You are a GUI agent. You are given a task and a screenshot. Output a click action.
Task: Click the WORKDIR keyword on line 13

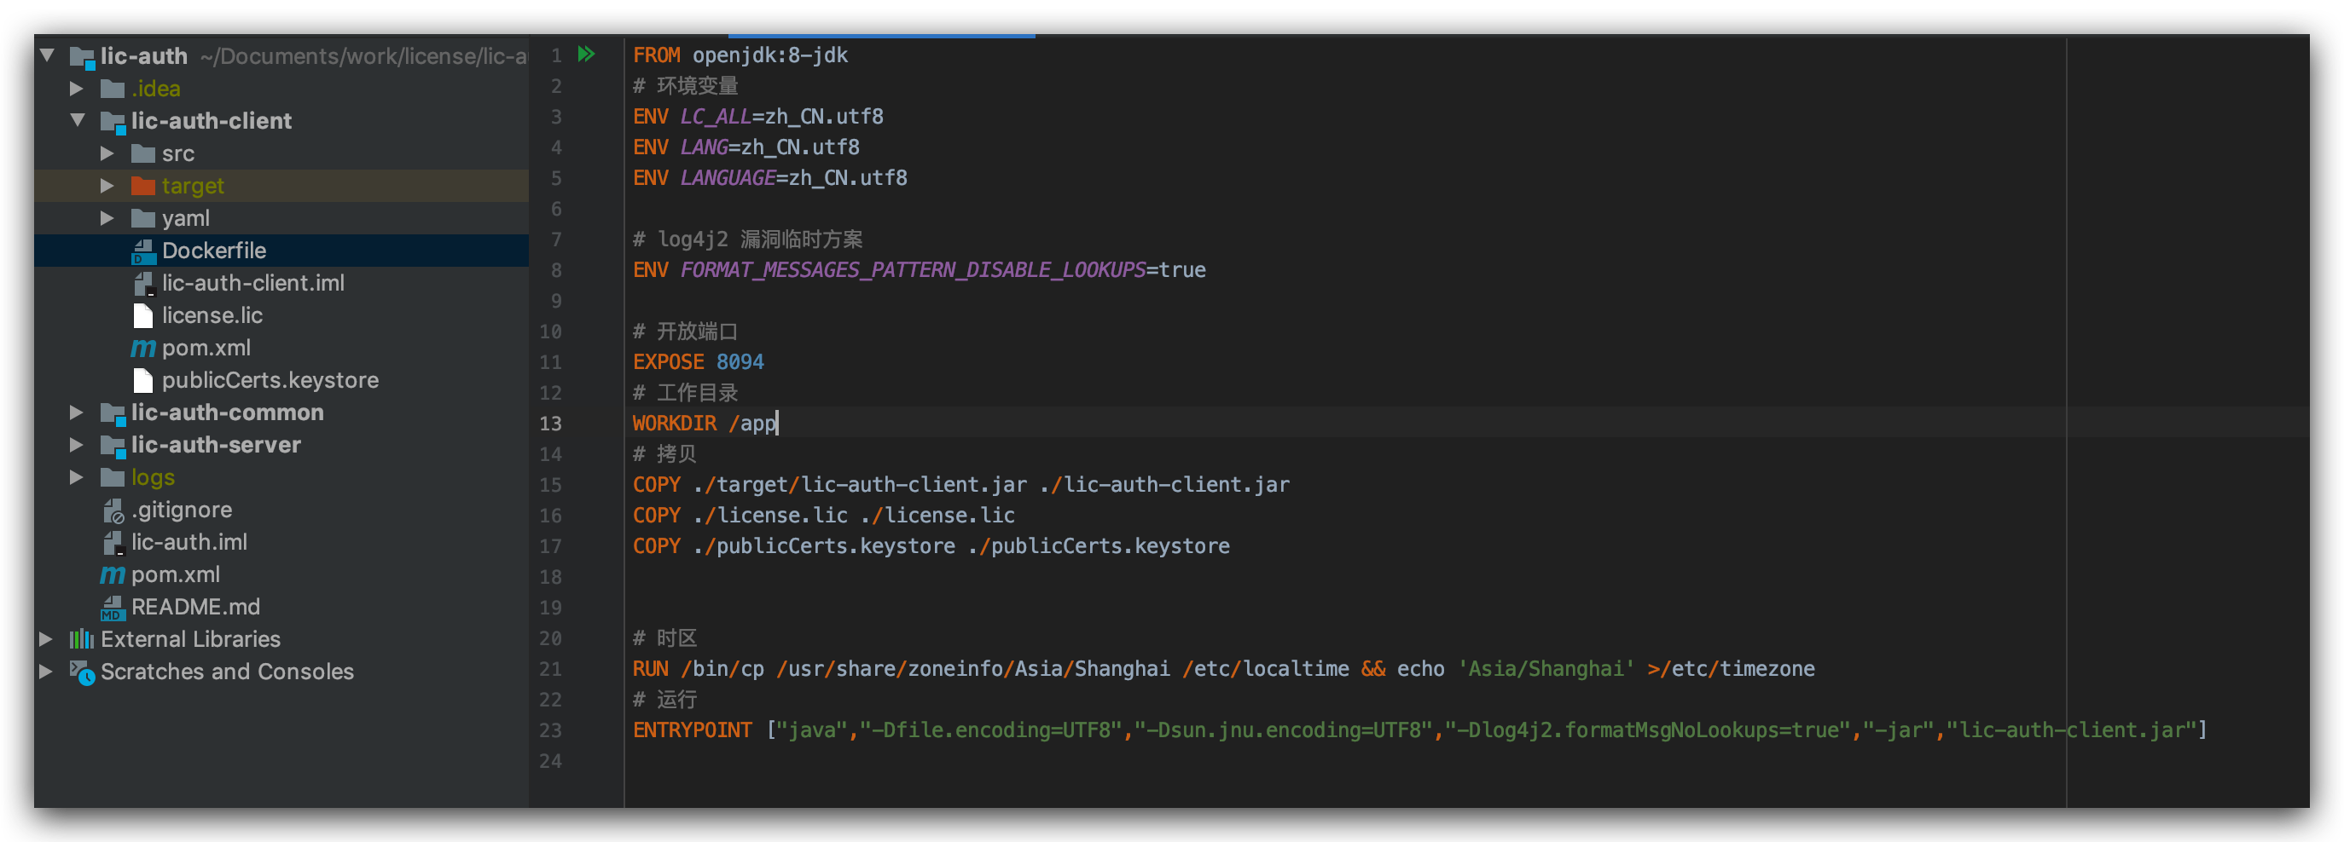pyautogui.click(x=674, y=424)
